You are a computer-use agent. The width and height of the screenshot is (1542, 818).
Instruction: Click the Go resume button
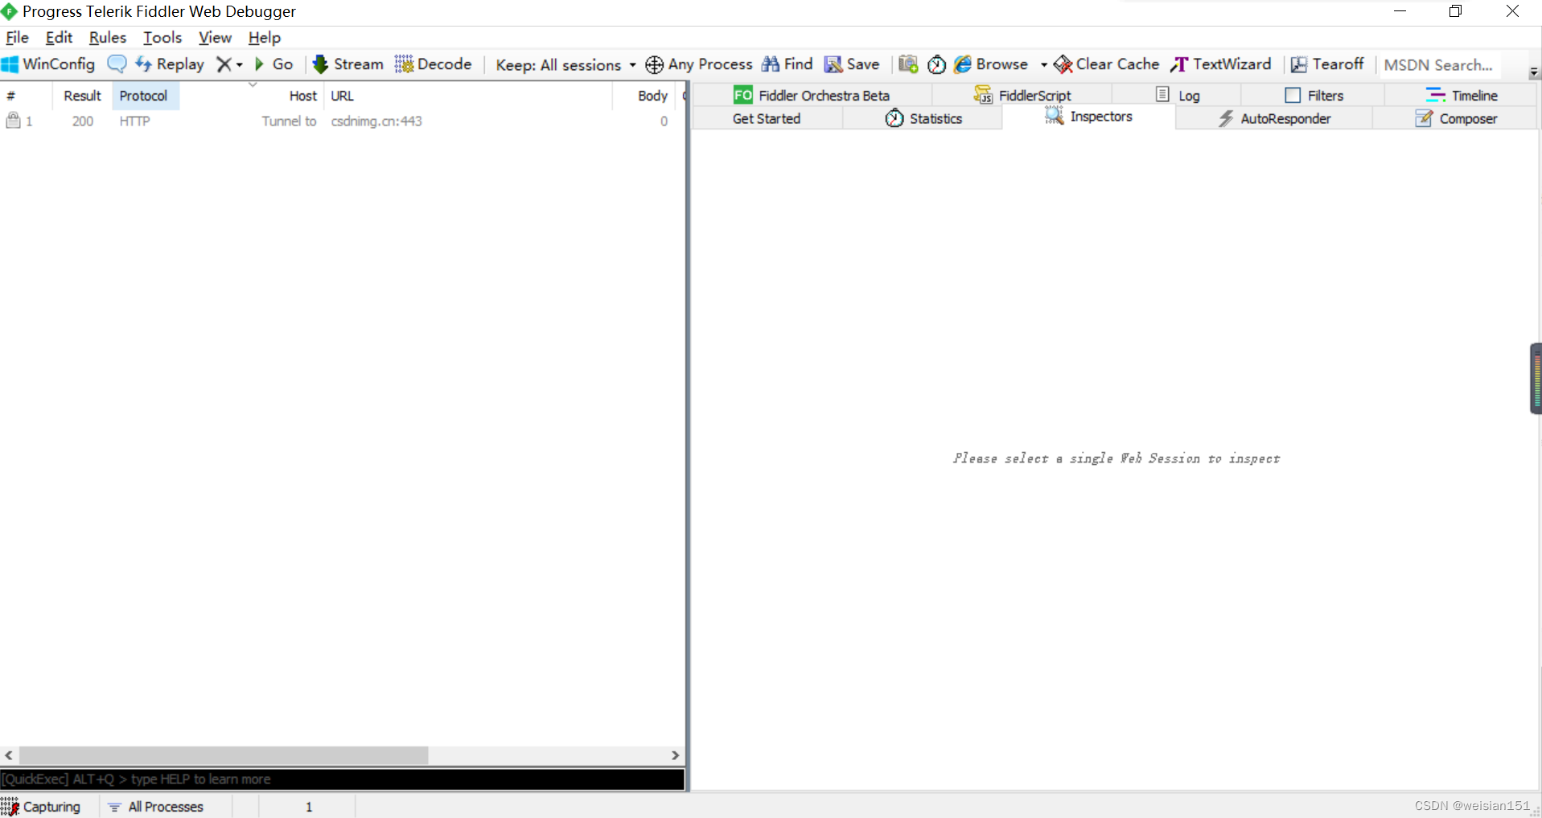273,64
